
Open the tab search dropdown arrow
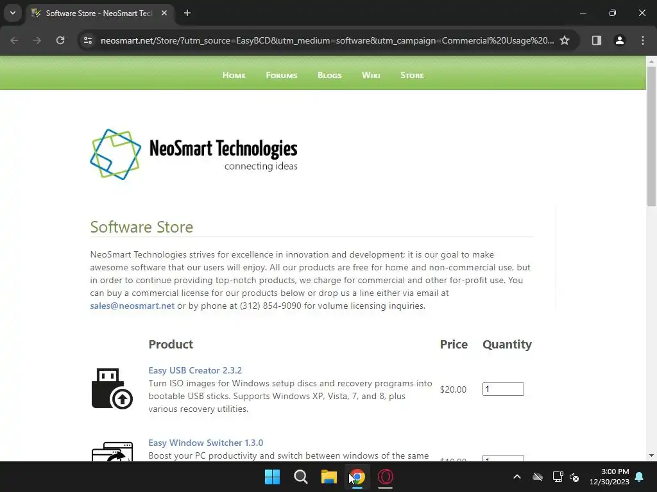tap(13, 13)
